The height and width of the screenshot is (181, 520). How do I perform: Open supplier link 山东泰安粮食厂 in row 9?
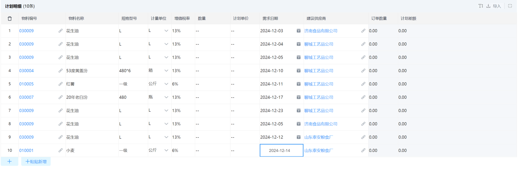319,137
